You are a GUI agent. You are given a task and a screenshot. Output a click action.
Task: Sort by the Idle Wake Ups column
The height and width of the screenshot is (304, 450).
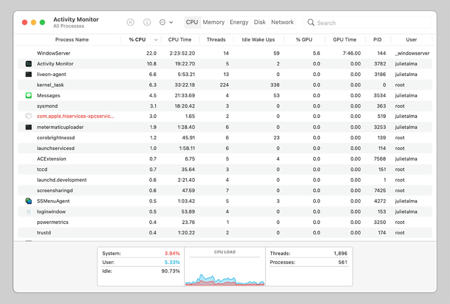(258, 40)
